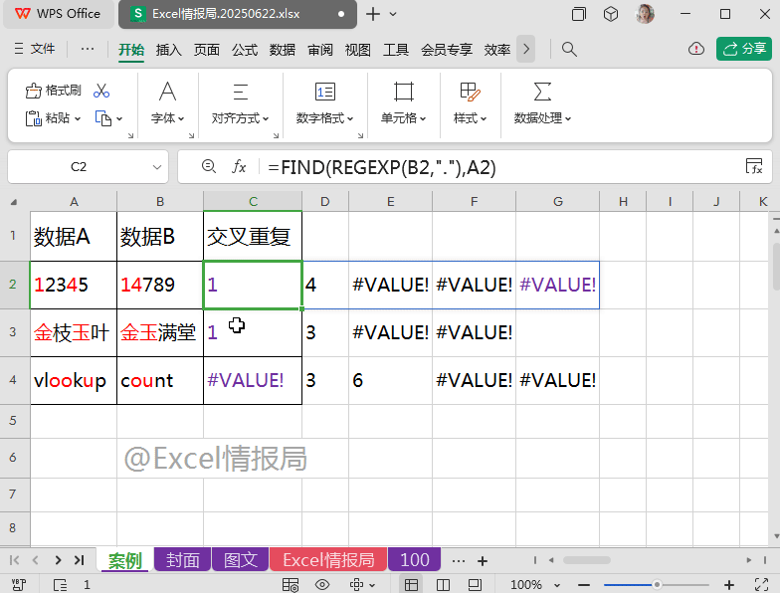This screenshot has height=593, width=780.
Task: Click the Share (分享) button
Action: (744, 49)
